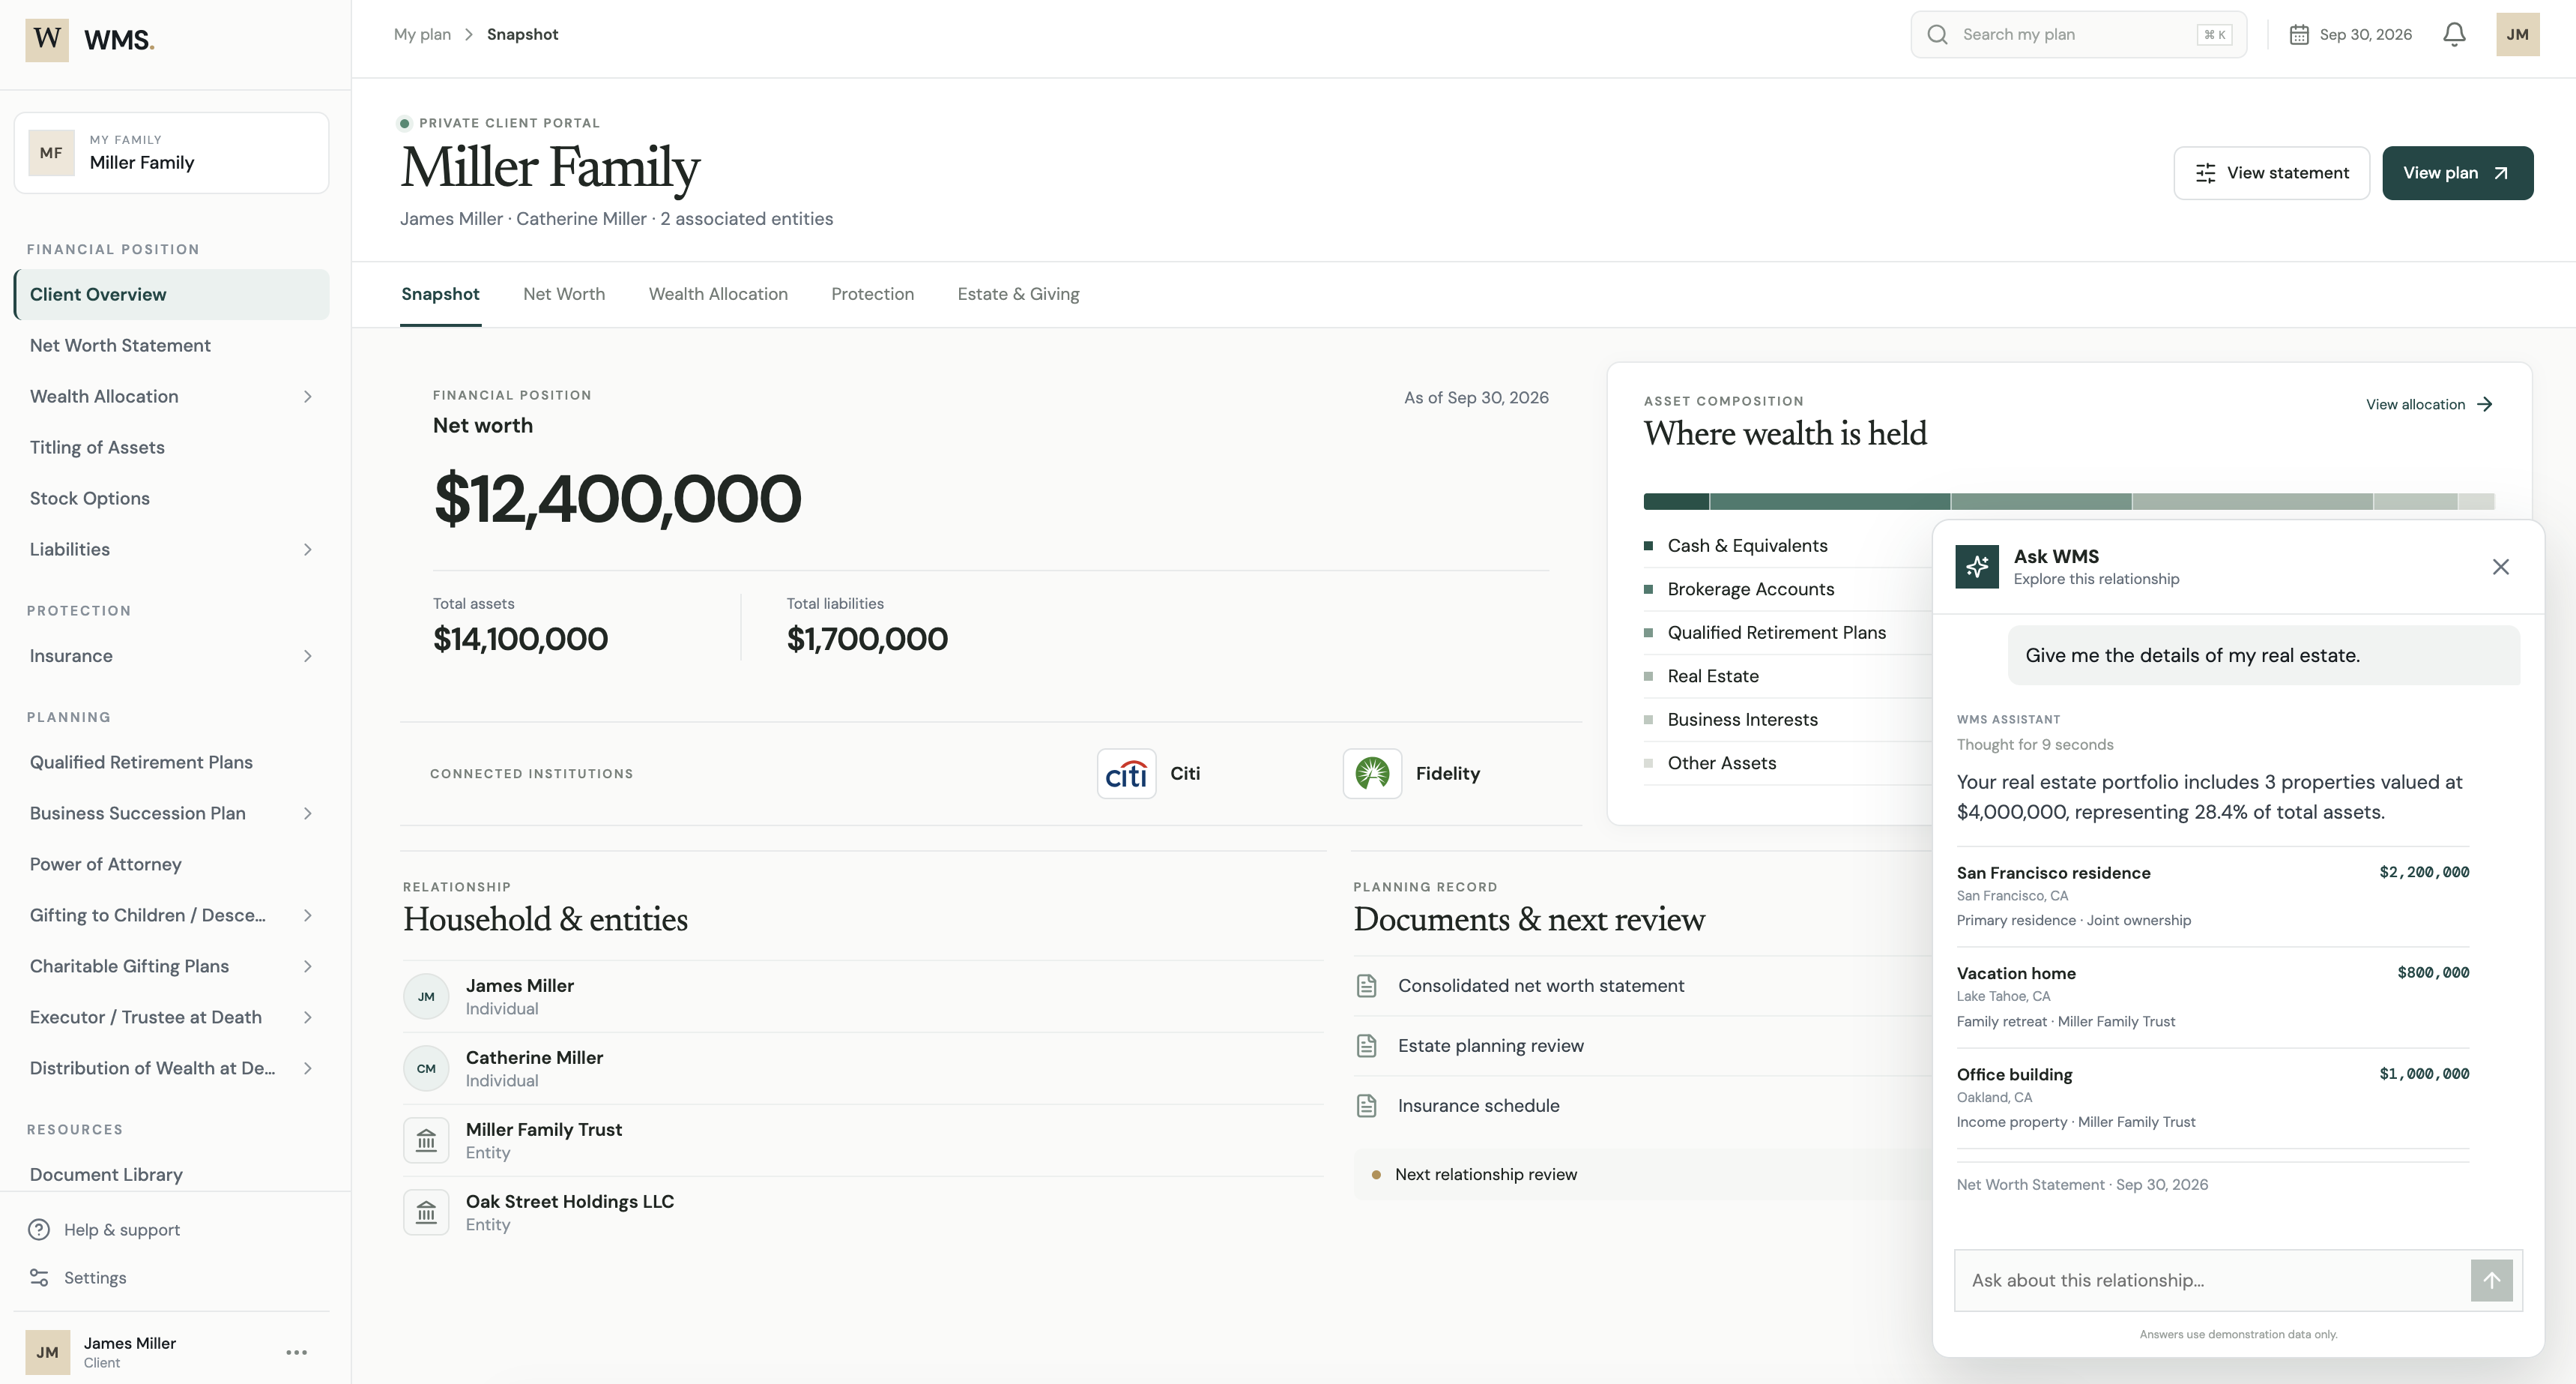The width and height of the screenshot is (2576, 1384).
Task: Expand Business Succession Plan item
Action: click(x=307, y=813)
